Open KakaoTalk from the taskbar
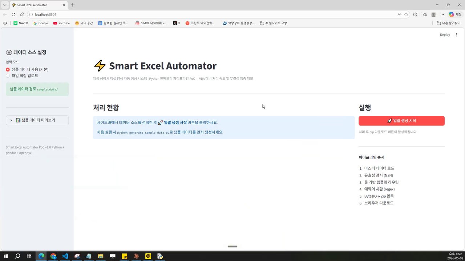Image resolution: width=465 pixels, height=261 pixels. click(148, 256)
